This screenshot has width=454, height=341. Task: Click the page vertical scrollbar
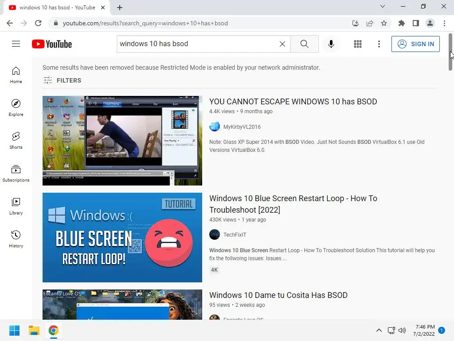pyautogui.click(x=450, y=52)
